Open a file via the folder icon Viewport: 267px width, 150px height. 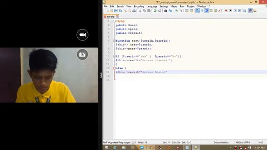111,11
